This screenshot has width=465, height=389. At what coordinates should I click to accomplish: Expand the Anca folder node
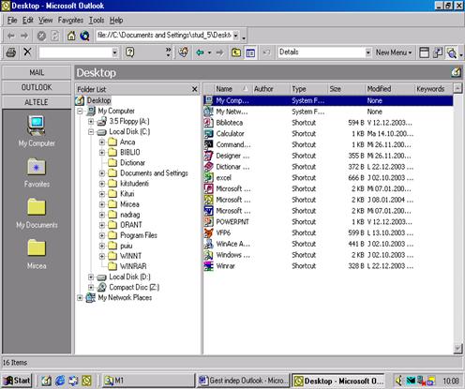pos(102,142)
